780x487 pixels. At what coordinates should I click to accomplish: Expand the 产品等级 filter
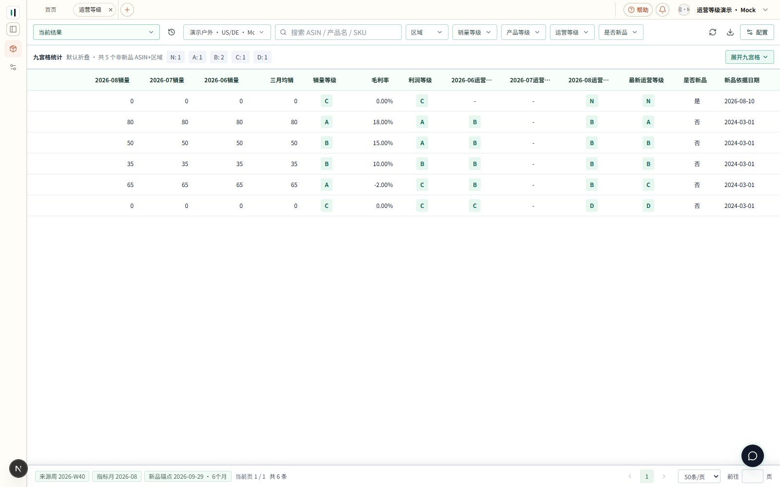pos(524,32)
